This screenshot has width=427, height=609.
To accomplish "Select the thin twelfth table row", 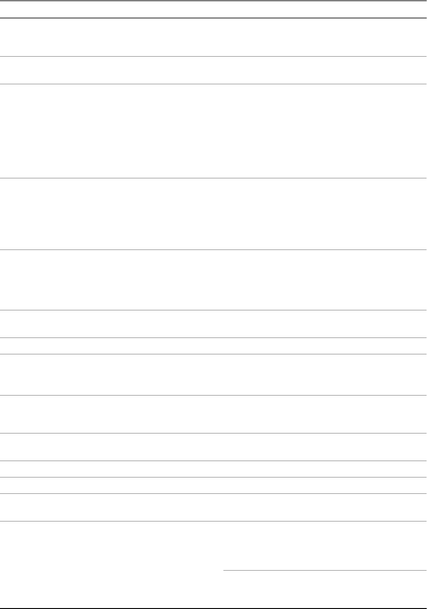I will click(x=213, y=485).
